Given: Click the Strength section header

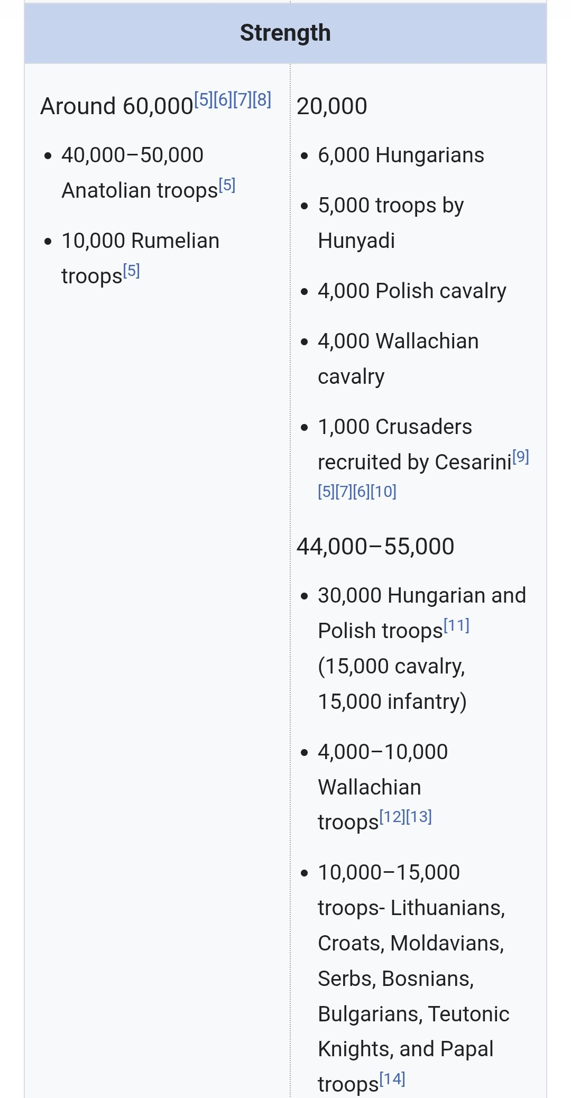Looking at the screenshot, I should (x=285, y=33).
